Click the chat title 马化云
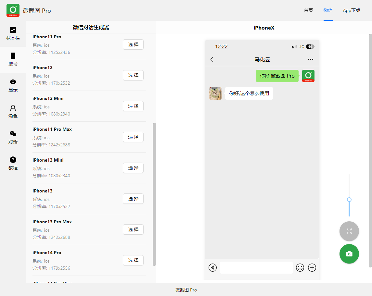Screen dimensions: 372x296 (263, 59)
